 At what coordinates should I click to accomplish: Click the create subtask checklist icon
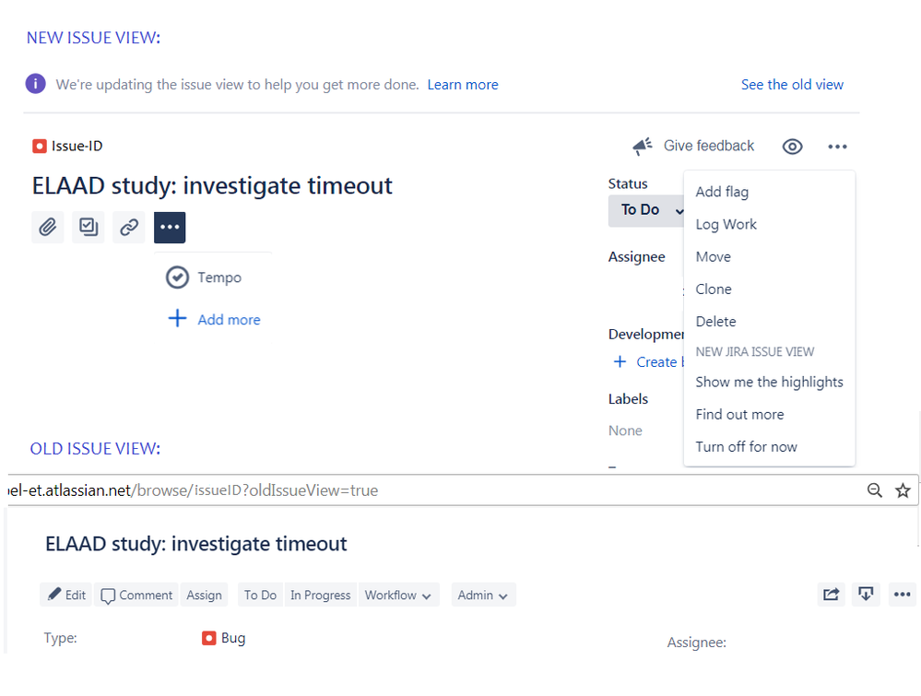coord(89,227)
